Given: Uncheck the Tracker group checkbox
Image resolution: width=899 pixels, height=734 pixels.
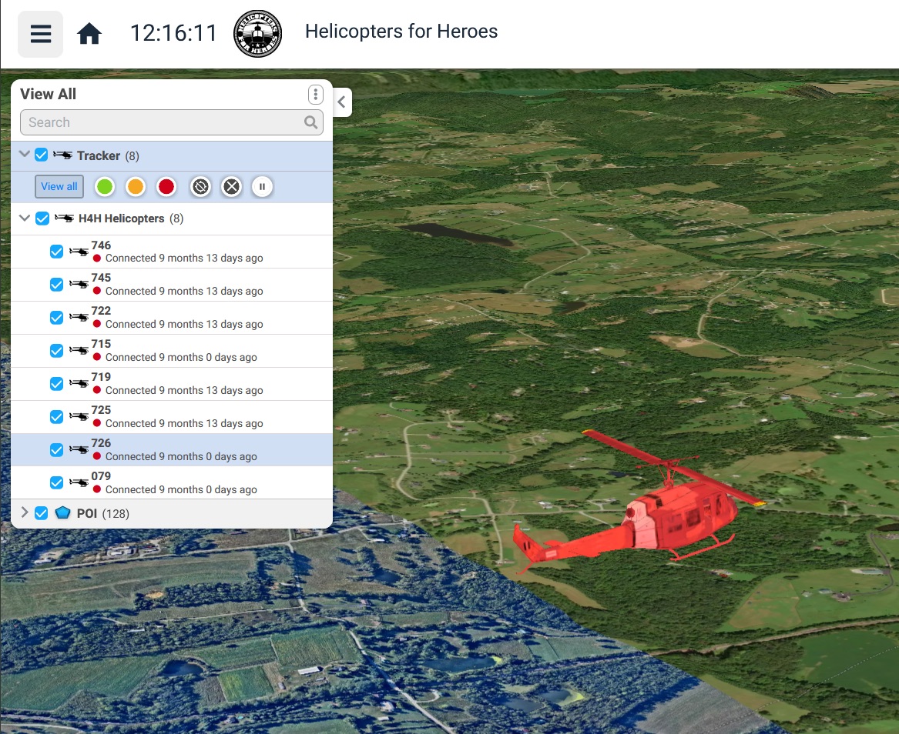Looking at the screenshot, I should pyautogui.click(x=42, y=155).
